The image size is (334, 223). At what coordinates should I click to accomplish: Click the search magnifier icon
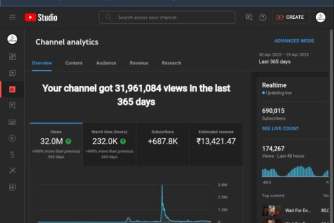coord(108,17)
